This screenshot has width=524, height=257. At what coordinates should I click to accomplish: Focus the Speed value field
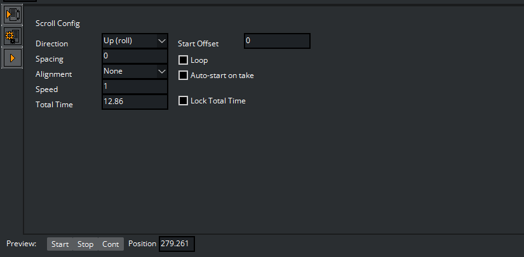pos(135,86)
